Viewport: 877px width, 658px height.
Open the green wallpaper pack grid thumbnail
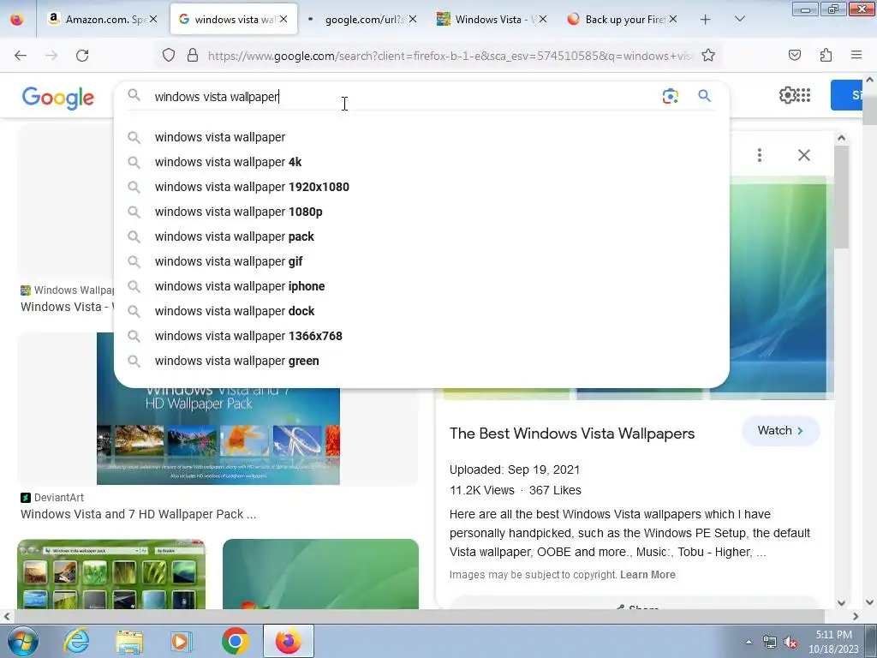coord(111,574)
